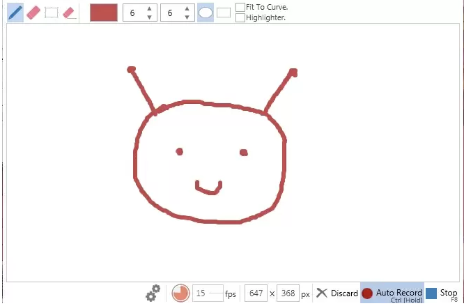Select the ellipse pen tip shape
Screen dimensions: 464x306
(x=206, y=13)
